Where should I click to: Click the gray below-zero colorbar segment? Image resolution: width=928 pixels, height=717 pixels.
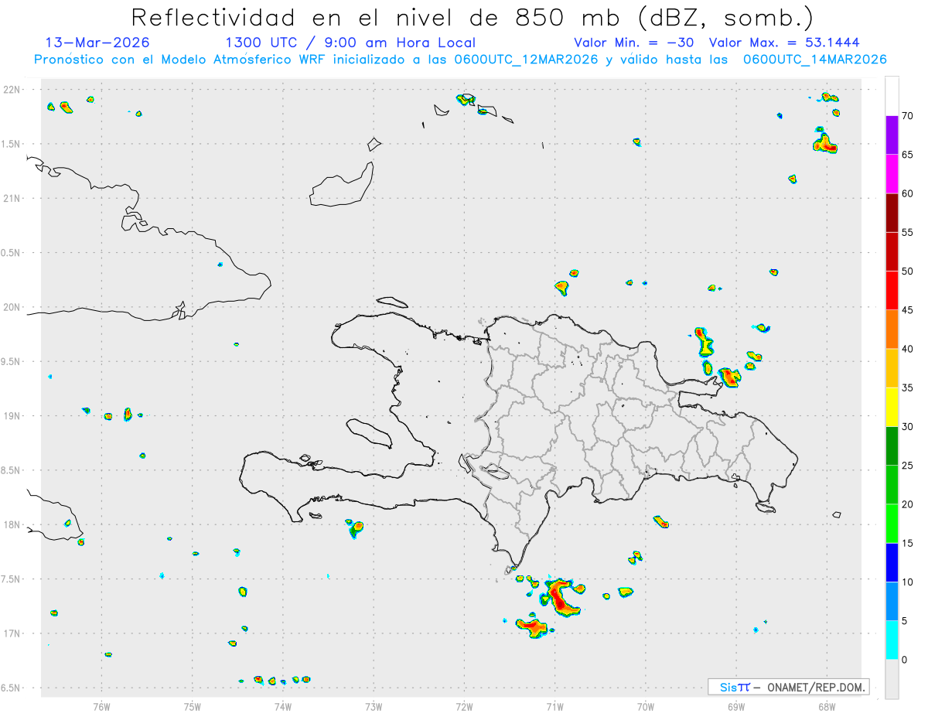892,679
